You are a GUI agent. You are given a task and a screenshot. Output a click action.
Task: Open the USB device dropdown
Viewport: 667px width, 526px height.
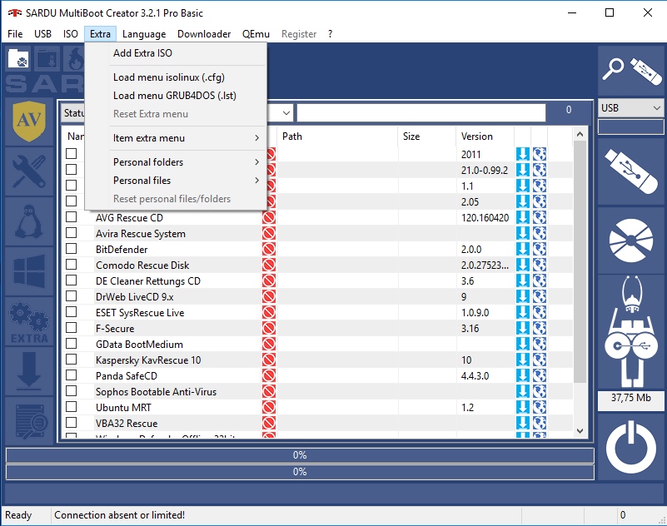point(631,108)
